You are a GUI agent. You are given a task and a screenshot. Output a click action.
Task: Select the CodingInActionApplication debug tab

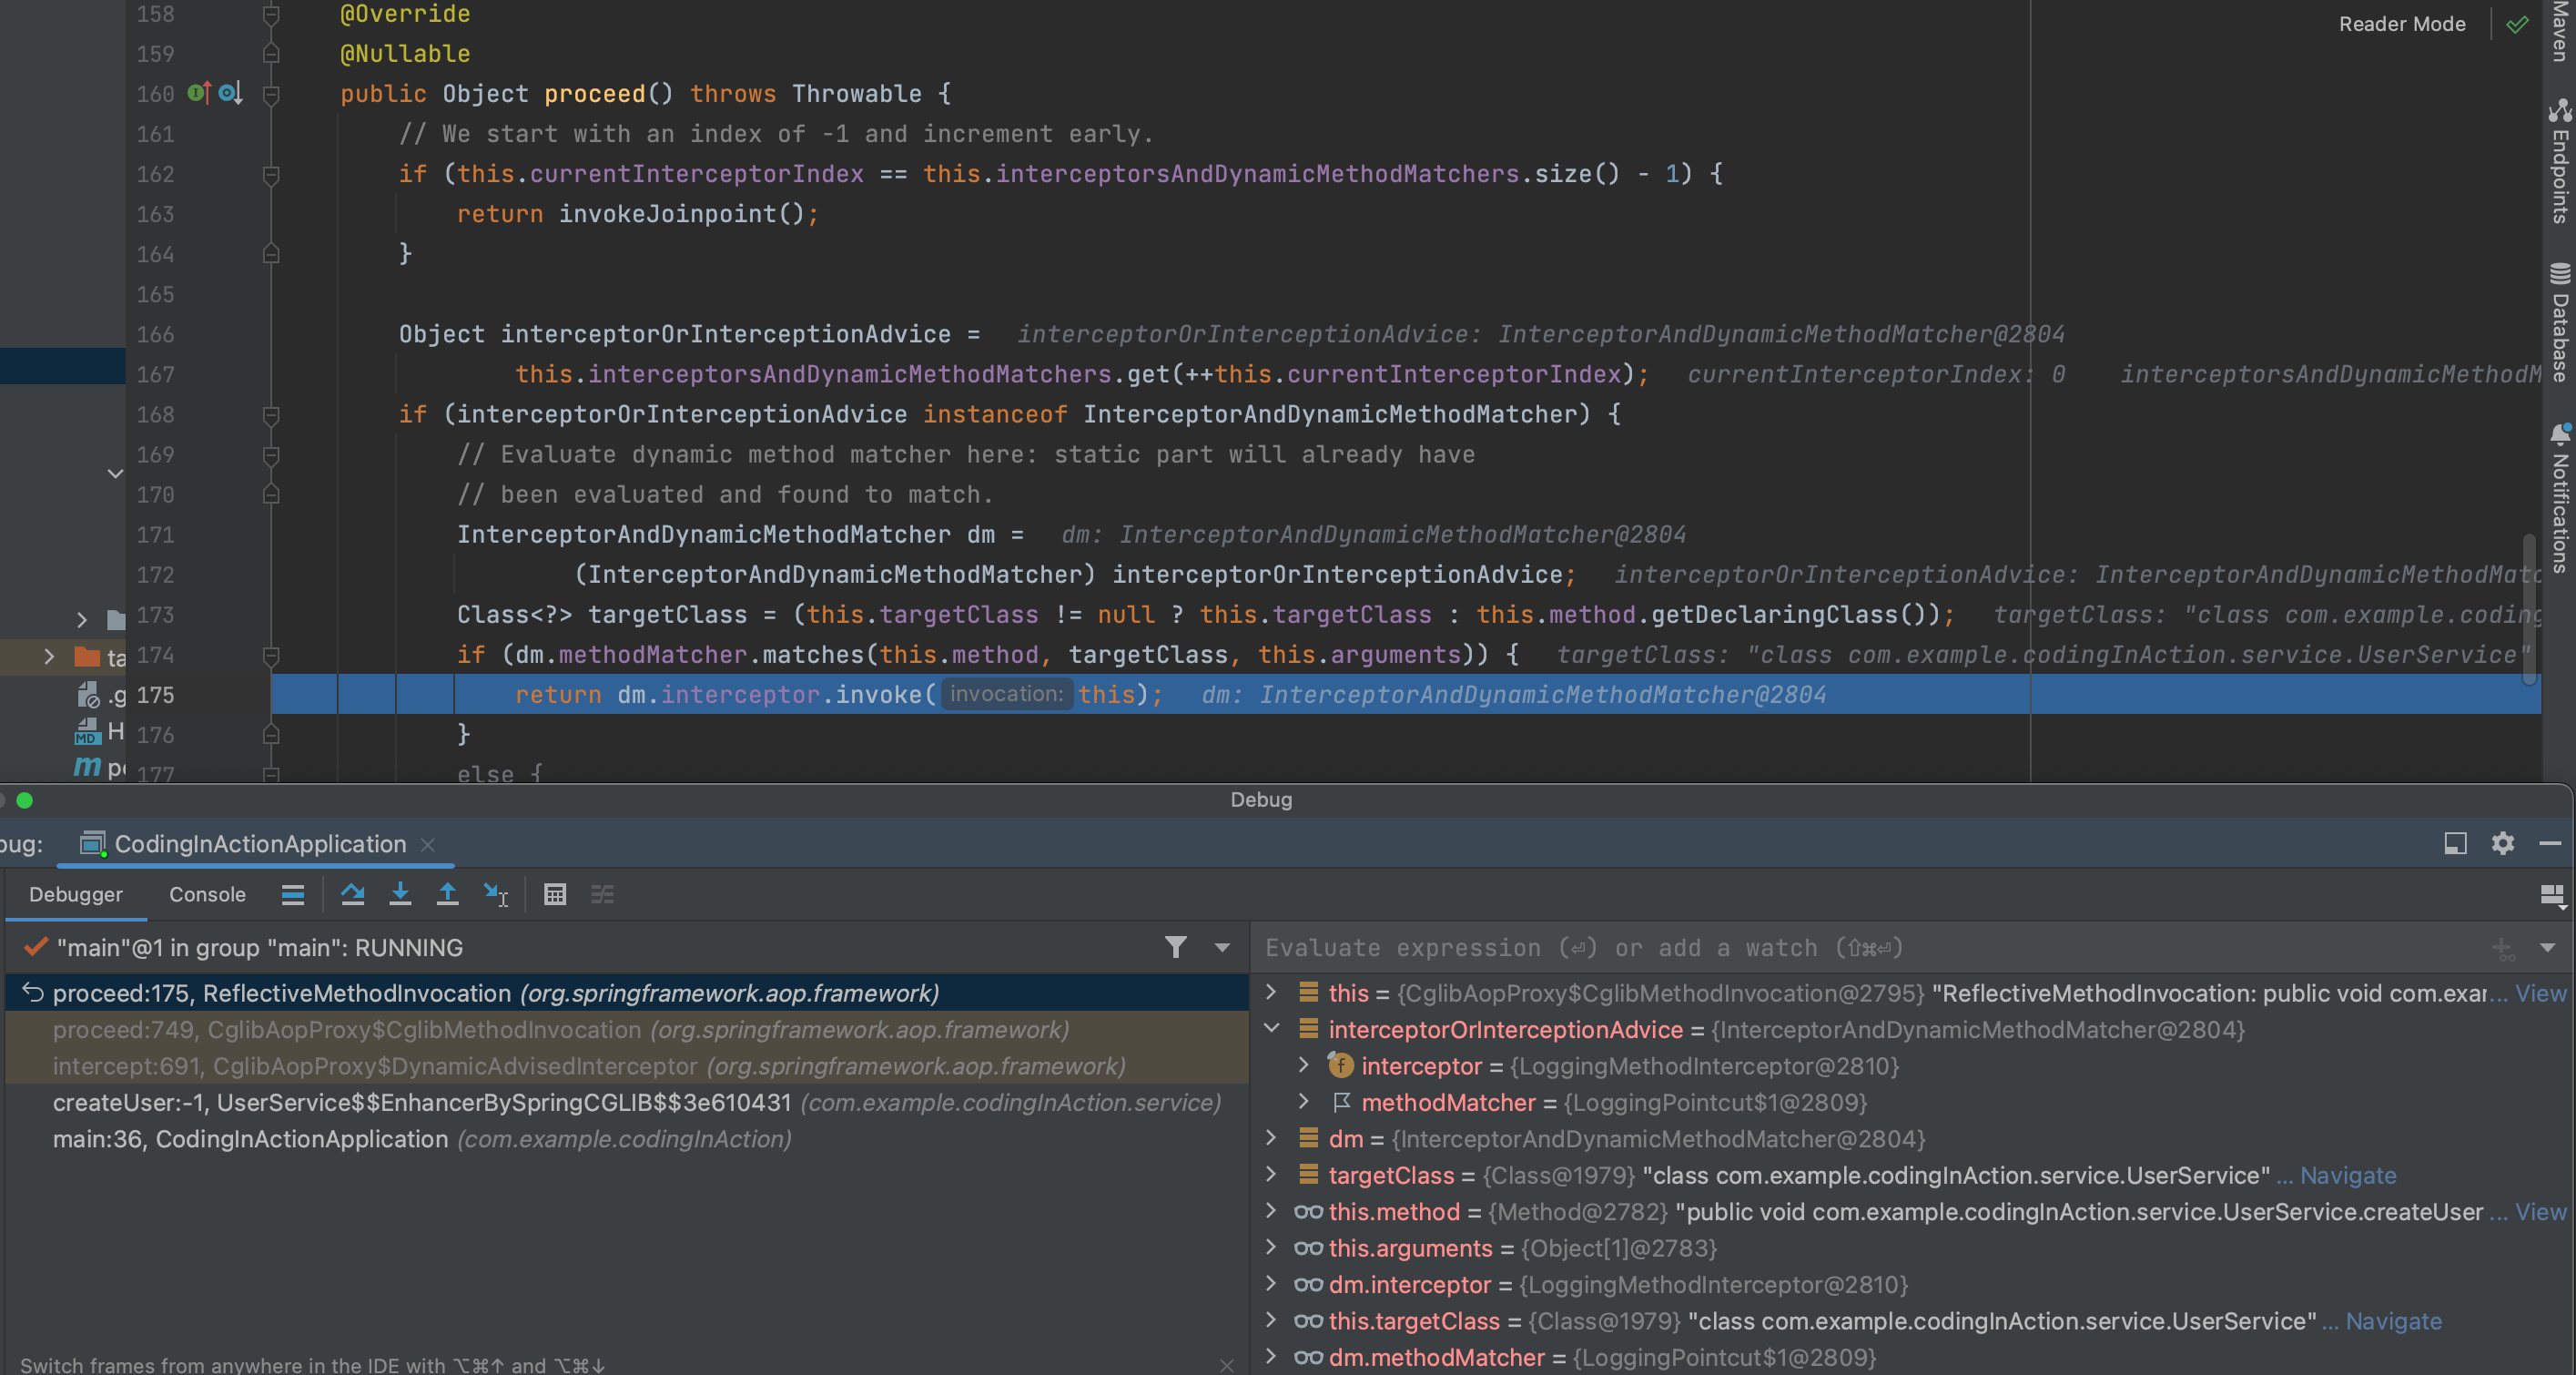(259, 843)
